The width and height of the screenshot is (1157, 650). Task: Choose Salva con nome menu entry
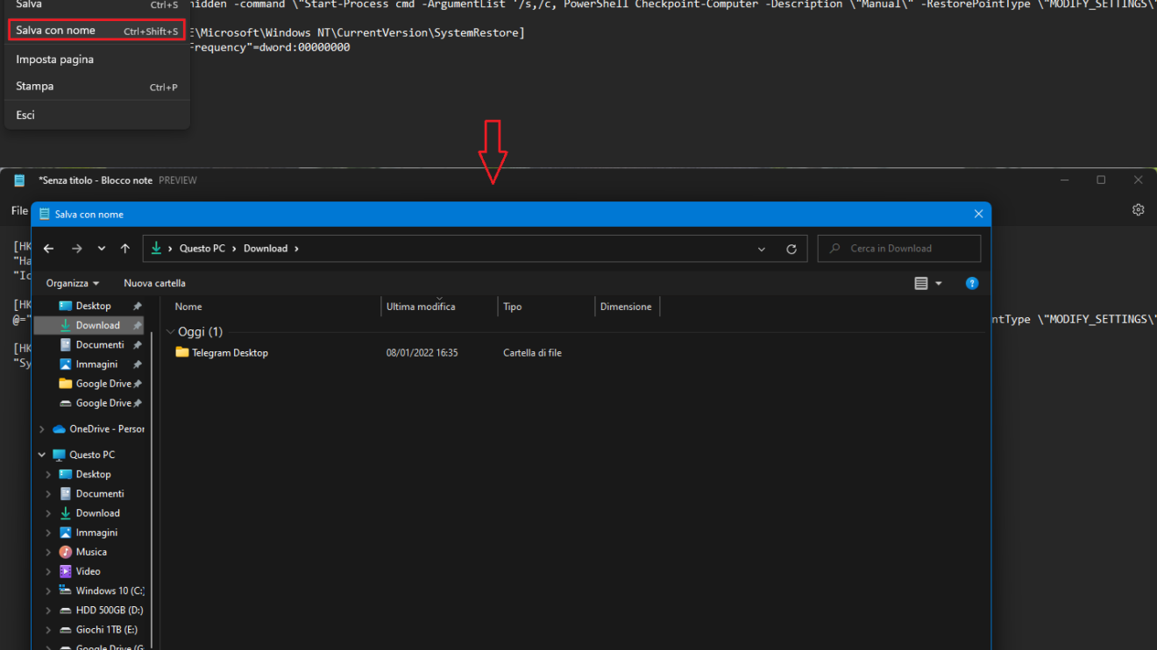click(x=55, y=31)
